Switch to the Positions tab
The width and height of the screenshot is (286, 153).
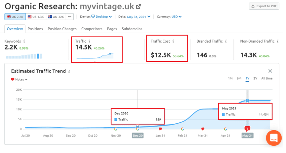(35, 29)
